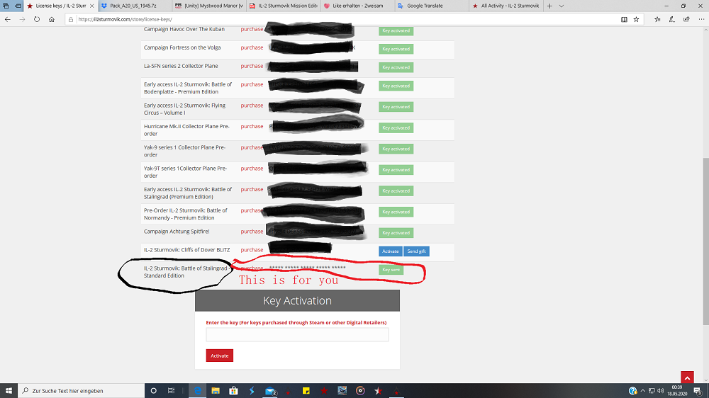Click purchase text in La-5FN row
Image resolution: width=709 pixels, height=398 pixels.
pos(252,66)
